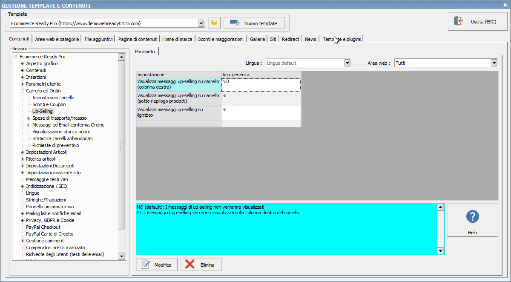This screenshot has width=511, height=282.
Task: Click the Uscita (ESC) button
Action: click(477, 21)
